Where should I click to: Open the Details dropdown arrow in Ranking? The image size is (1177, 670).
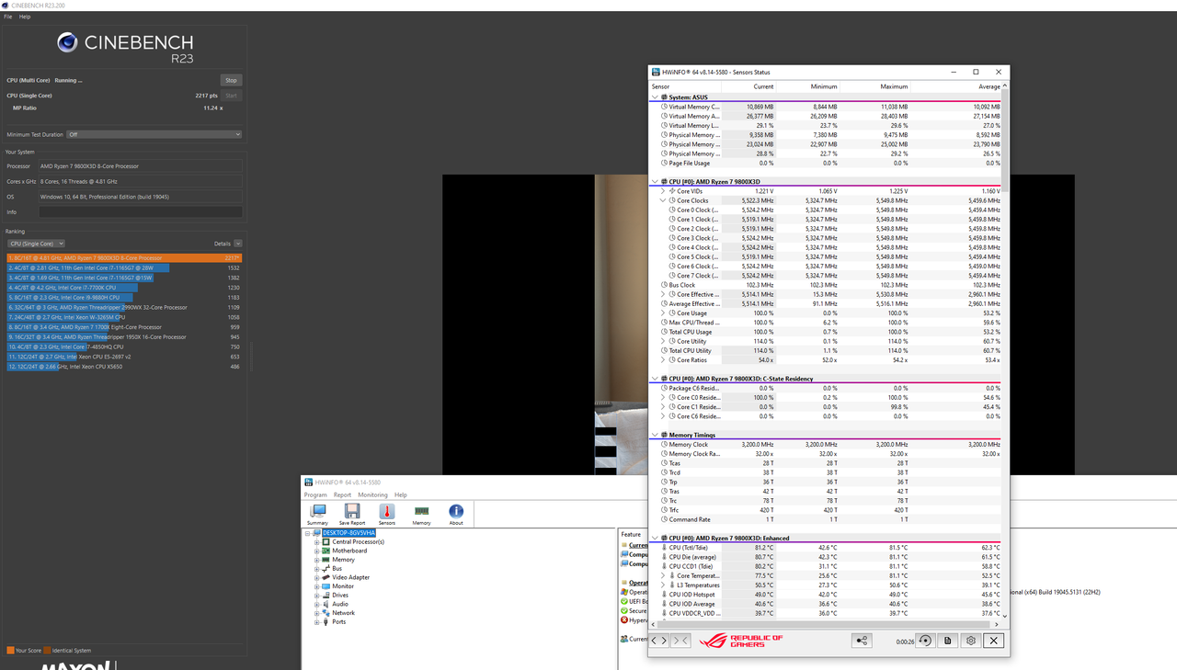pos(238,244)
